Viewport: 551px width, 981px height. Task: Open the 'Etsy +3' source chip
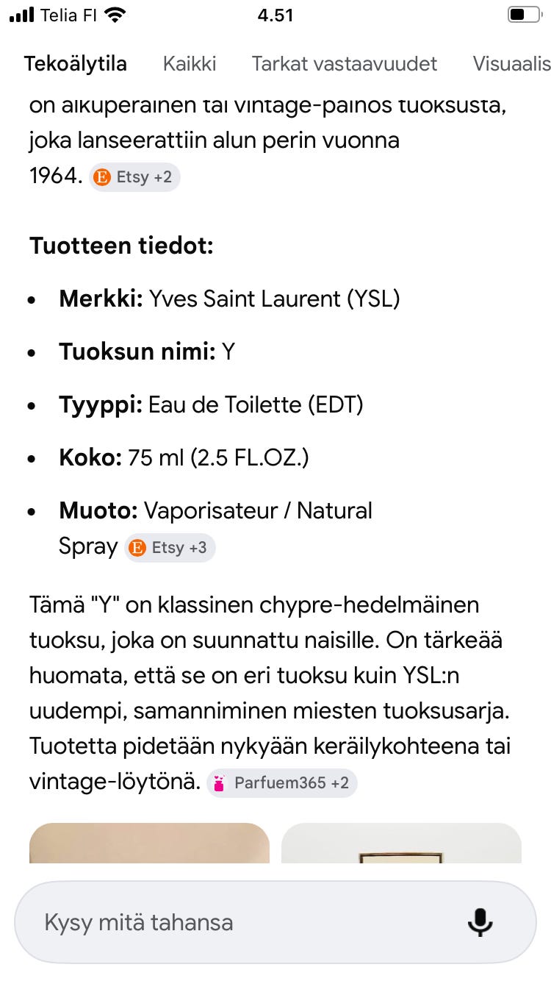tap(170, 548)
